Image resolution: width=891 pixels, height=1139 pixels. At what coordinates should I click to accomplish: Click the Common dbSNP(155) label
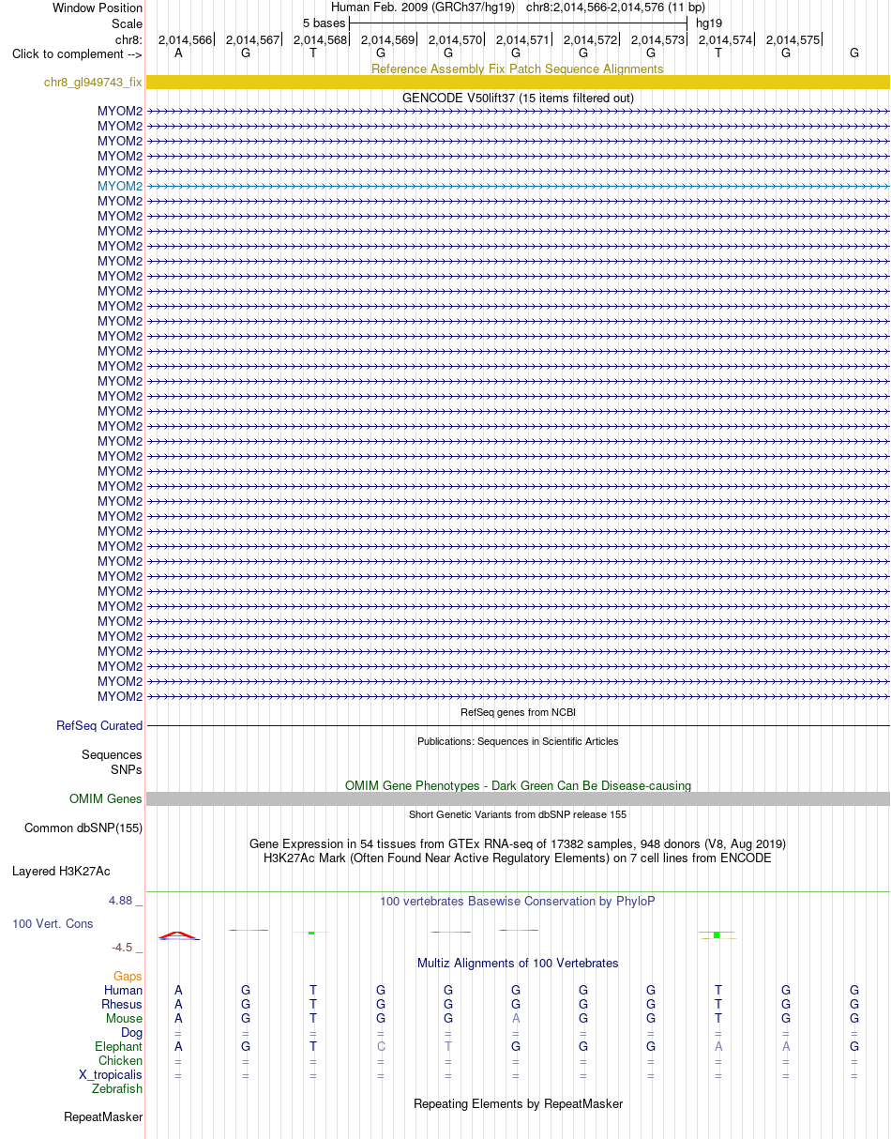pos(83,828)
